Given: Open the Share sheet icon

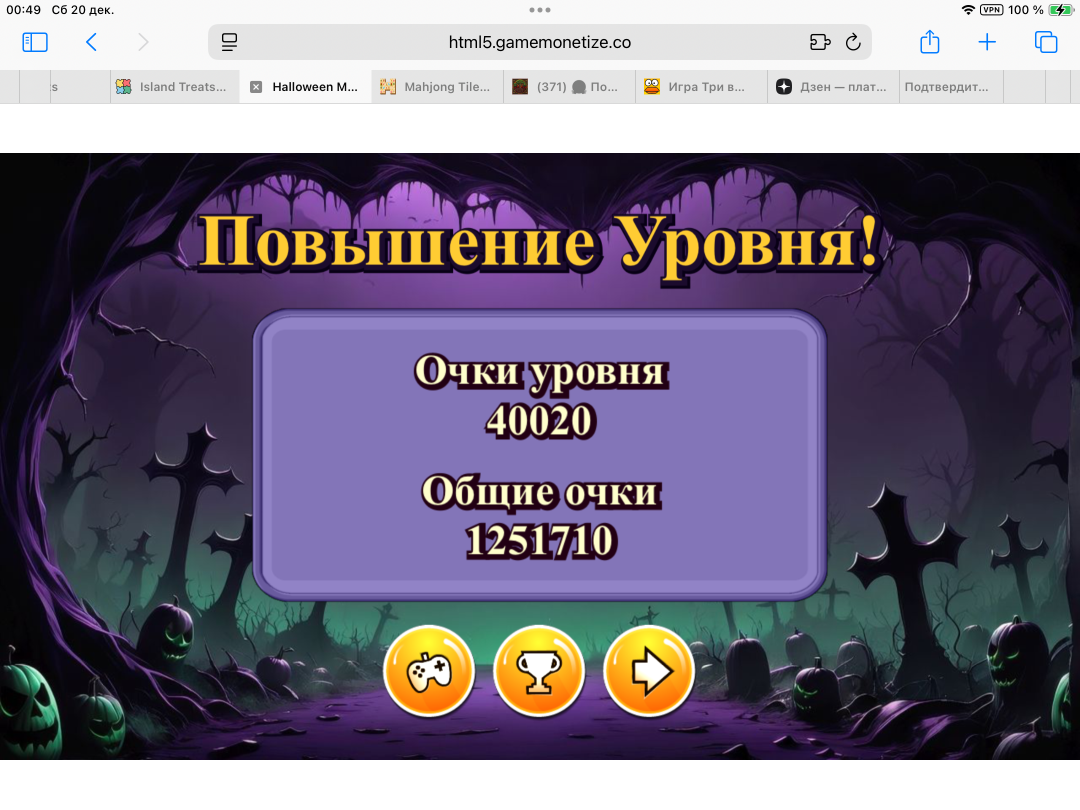Looking at the screenshot, I should tap(929, 42).
